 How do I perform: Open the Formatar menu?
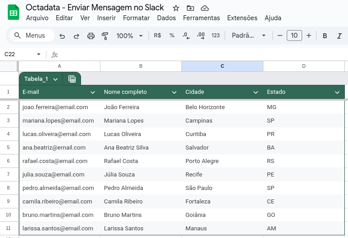click(136, 18)
